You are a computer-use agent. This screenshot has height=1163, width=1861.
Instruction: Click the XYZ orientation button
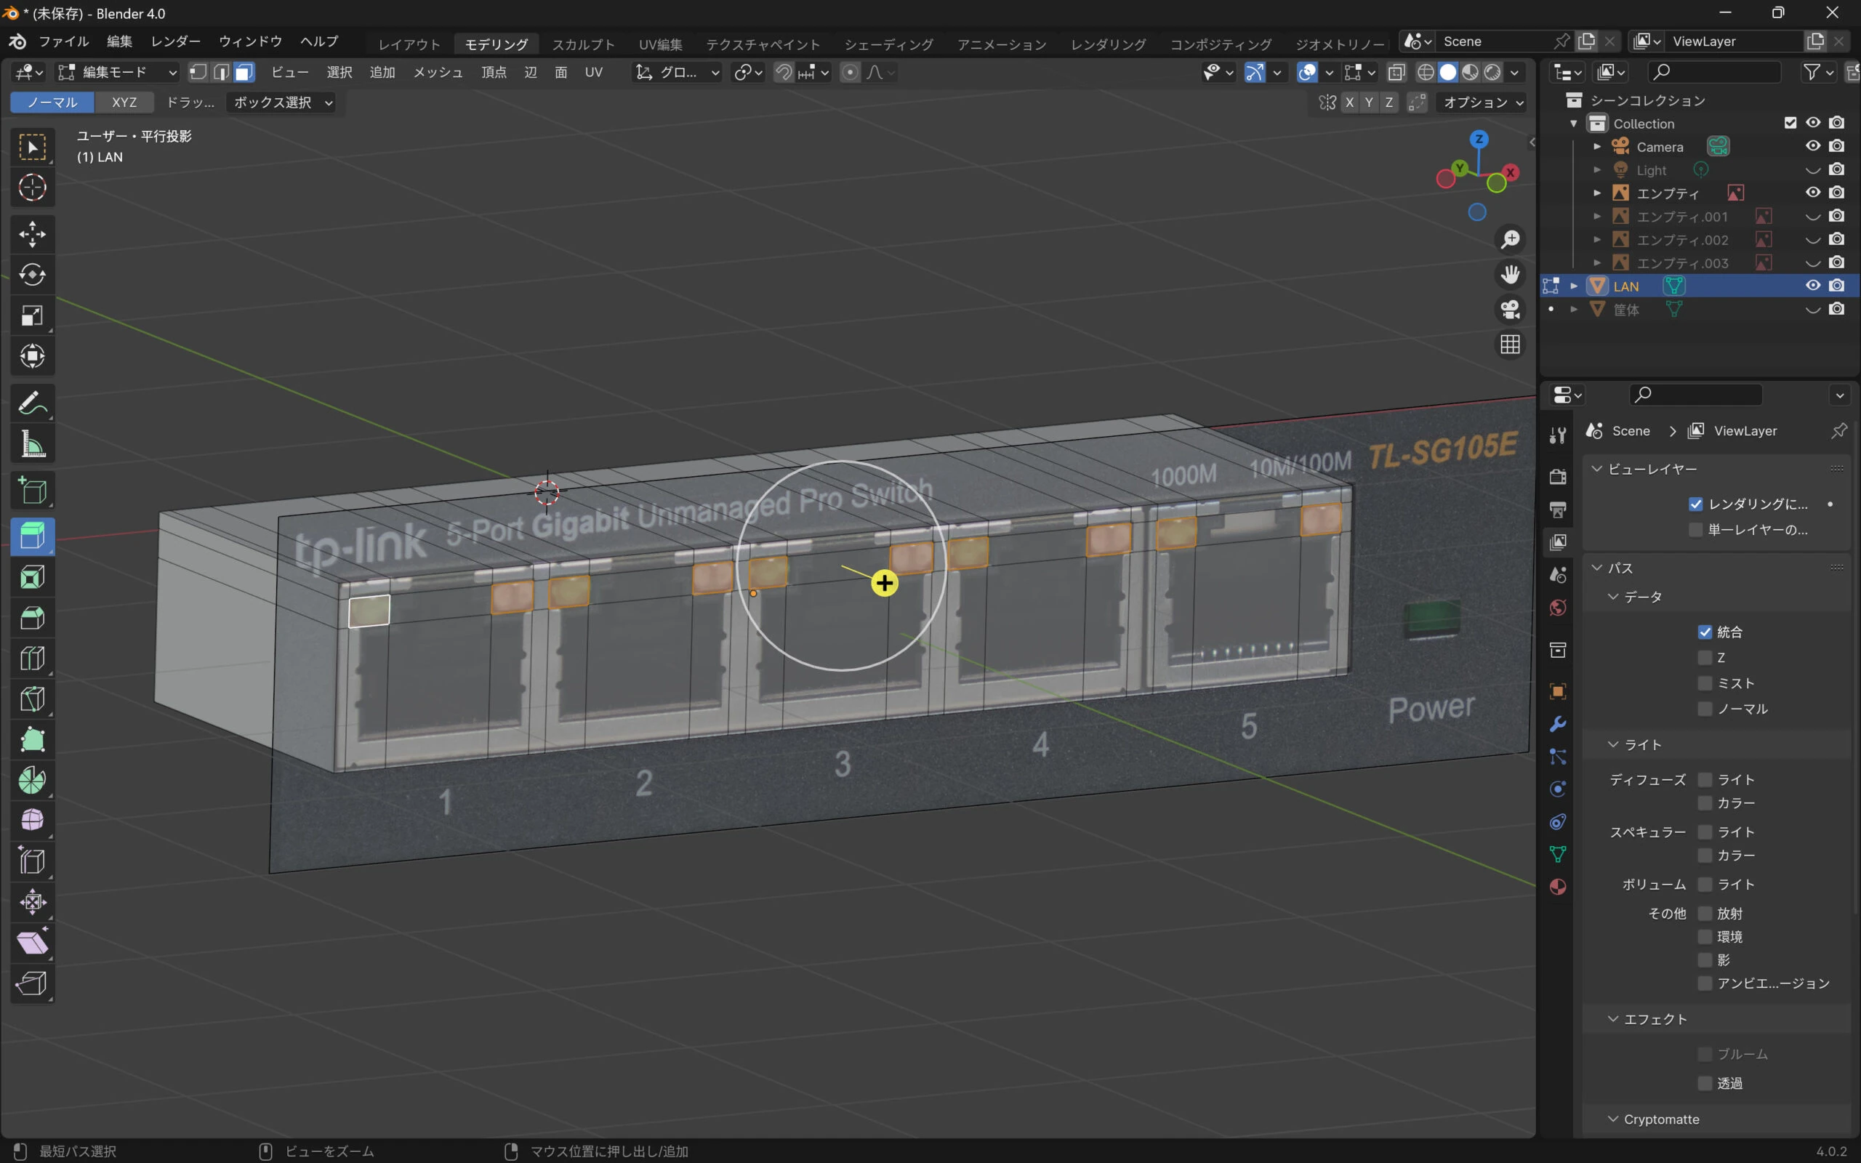(x=124, y=102)
